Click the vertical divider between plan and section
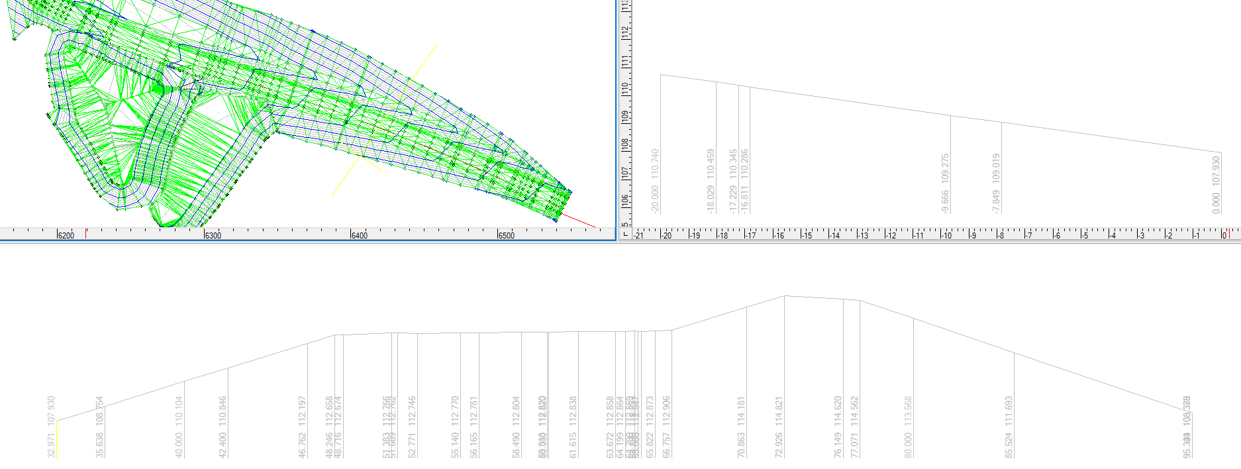Screen dimensions: 1241x469 tap(617, 119)
